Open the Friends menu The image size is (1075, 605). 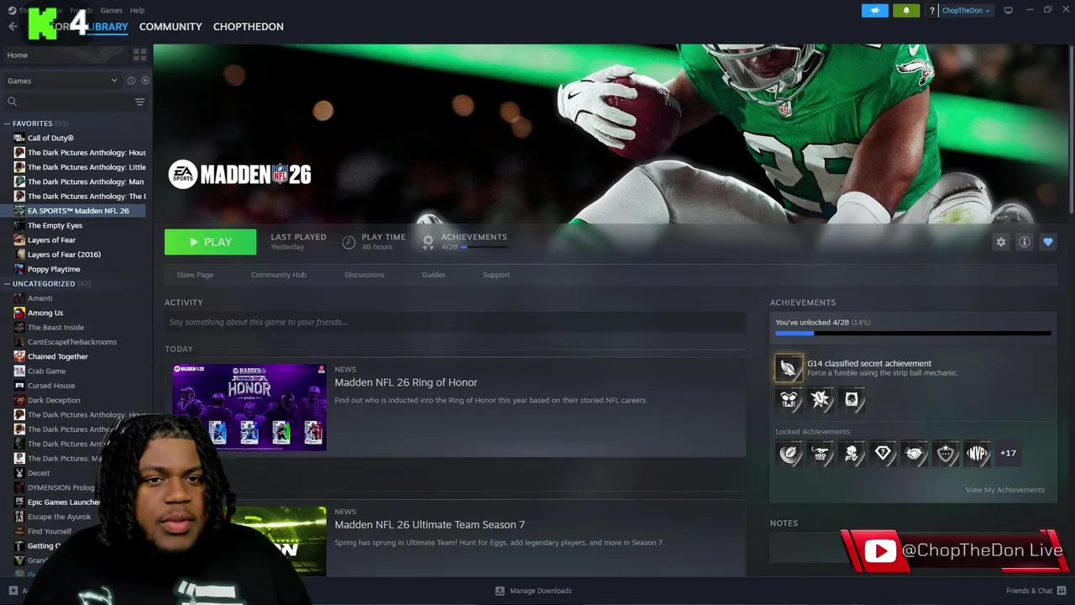[x=81, y=10]
